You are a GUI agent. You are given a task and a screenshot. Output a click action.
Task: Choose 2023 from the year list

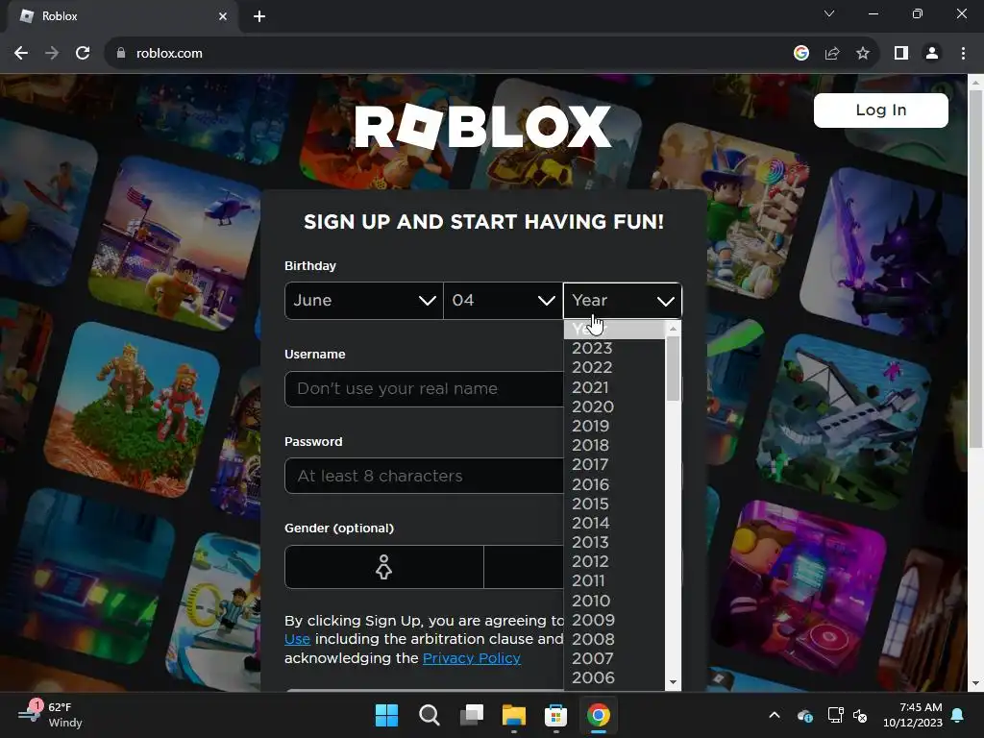[614, 348]
